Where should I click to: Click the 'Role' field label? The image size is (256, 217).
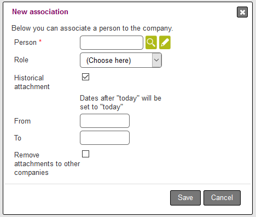coord(21,60)
